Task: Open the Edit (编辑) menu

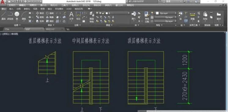Action: [x=22, y=5]
